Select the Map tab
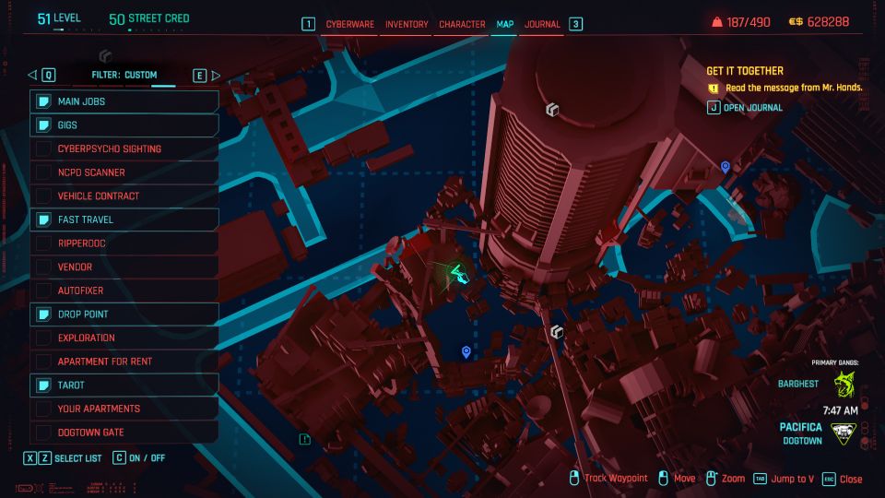This screenshot has height=498, width=885. [504, 24]
